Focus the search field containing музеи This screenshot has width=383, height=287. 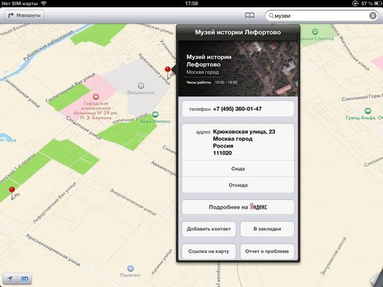pos(321,16)
